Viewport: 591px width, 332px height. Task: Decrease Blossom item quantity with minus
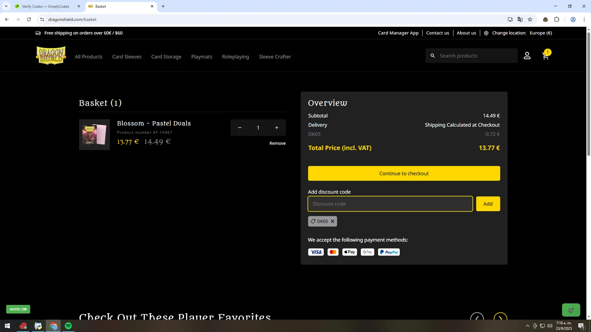[x=240, y=127]
